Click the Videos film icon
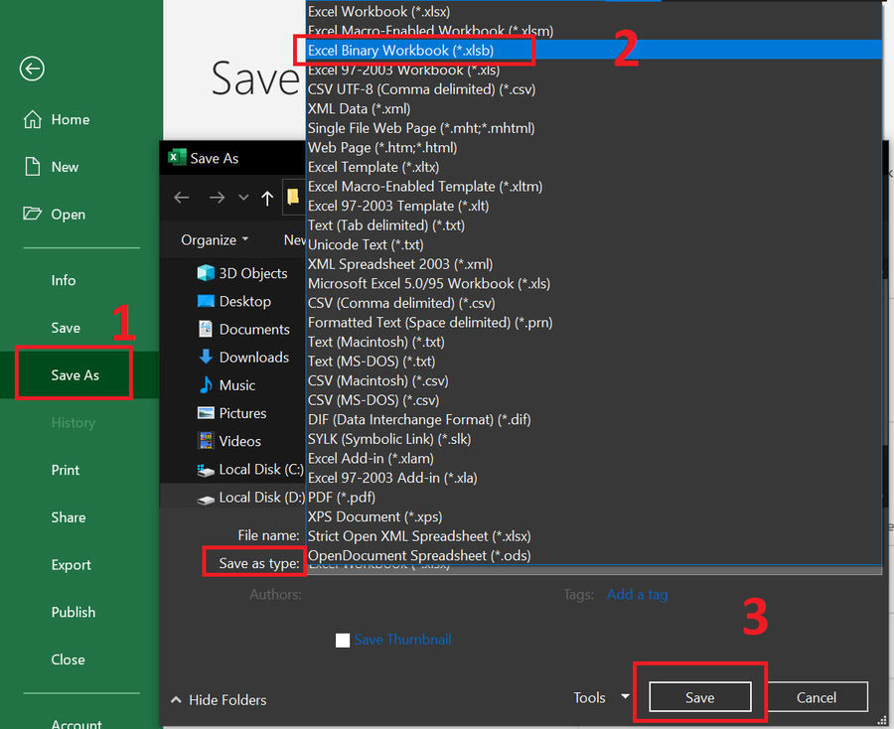The width and height of the screenshot is (894, 729). 206,441
